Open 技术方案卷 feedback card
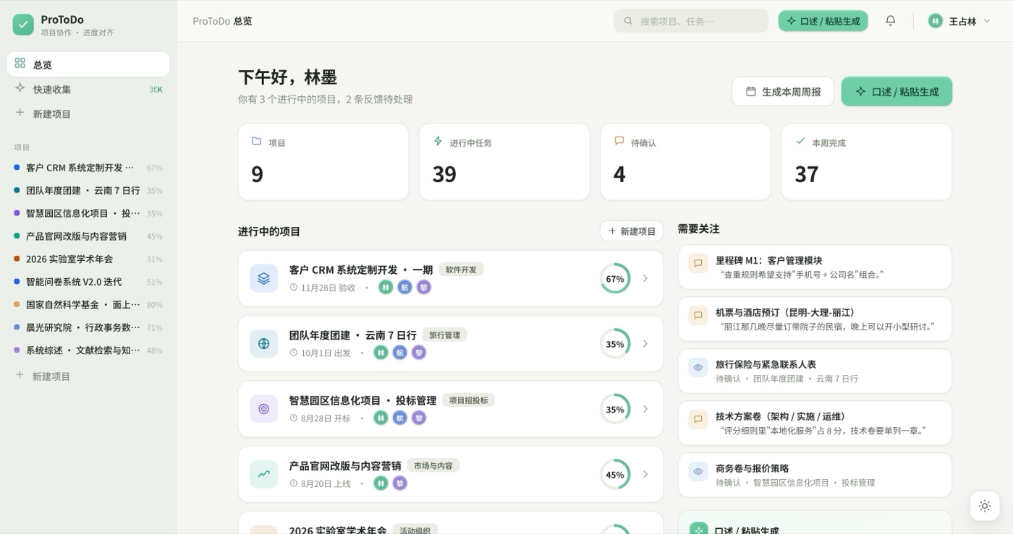Screen dimensions: 1013x534 click(x=815, y=423)
